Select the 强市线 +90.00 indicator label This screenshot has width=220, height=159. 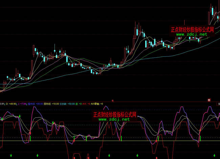[36, 104]
